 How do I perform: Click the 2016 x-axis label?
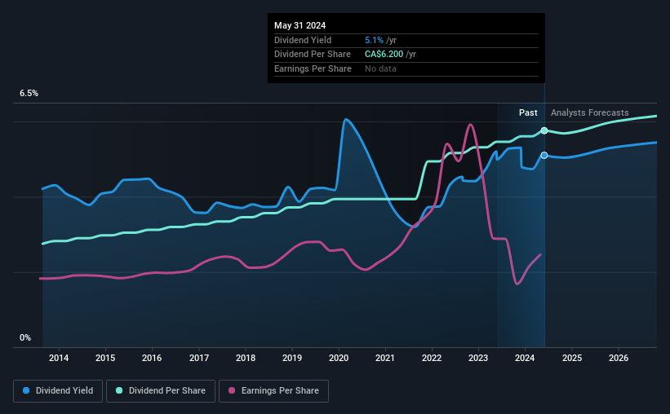coord(152,358)
